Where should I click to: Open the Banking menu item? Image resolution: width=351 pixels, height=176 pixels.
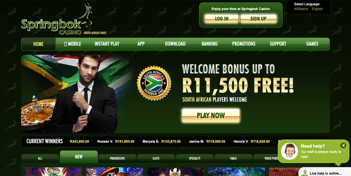210,44
